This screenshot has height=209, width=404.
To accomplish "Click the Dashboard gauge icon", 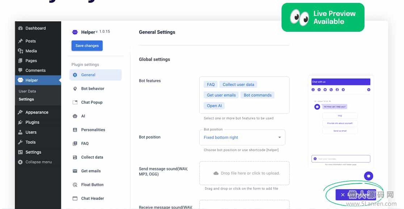I will [x=20, y=28].
